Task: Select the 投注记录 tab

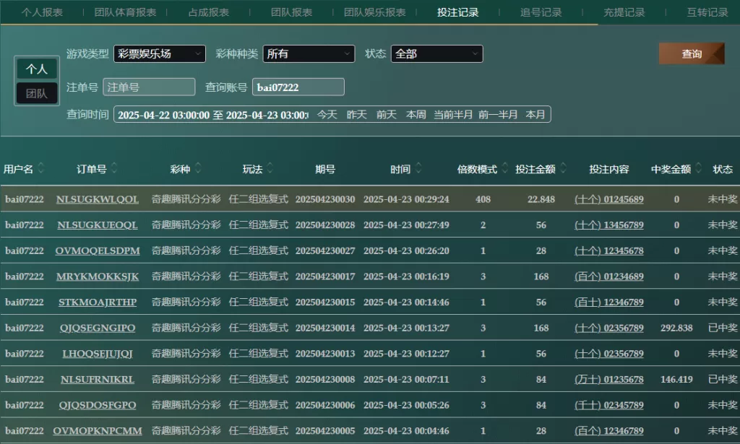Action: click(457, 12)
